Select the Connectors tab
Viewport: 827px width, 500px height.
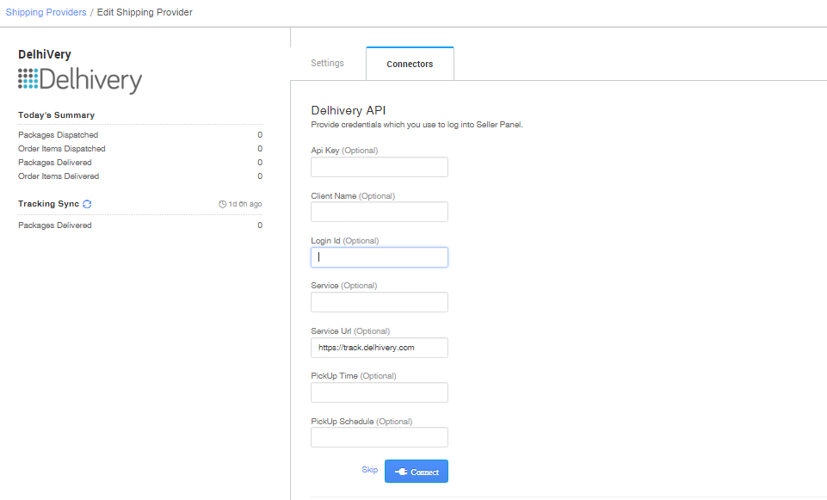click(x=410, y=63)
